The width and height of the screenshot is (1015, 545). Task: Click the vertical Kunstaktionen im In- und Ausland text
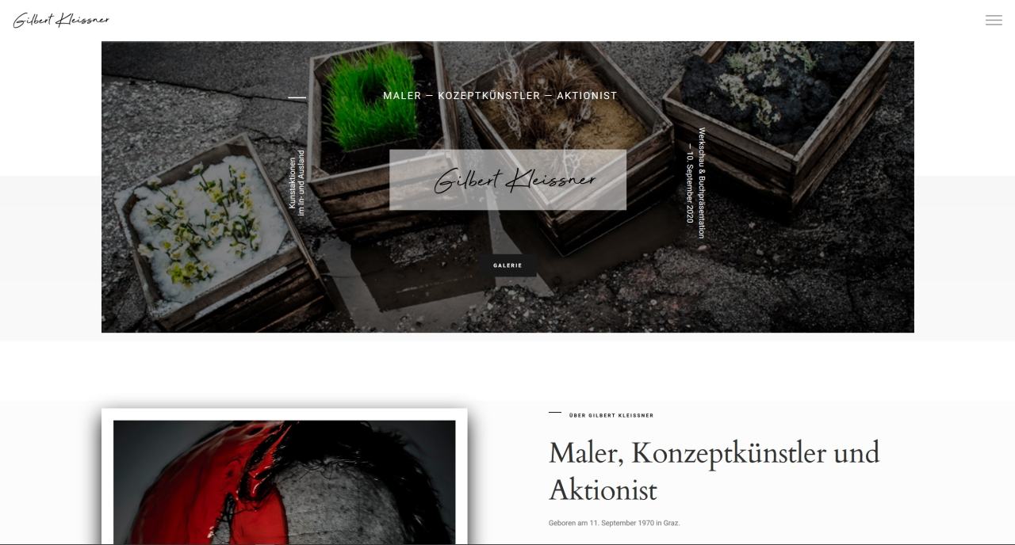tap(297, 182)
